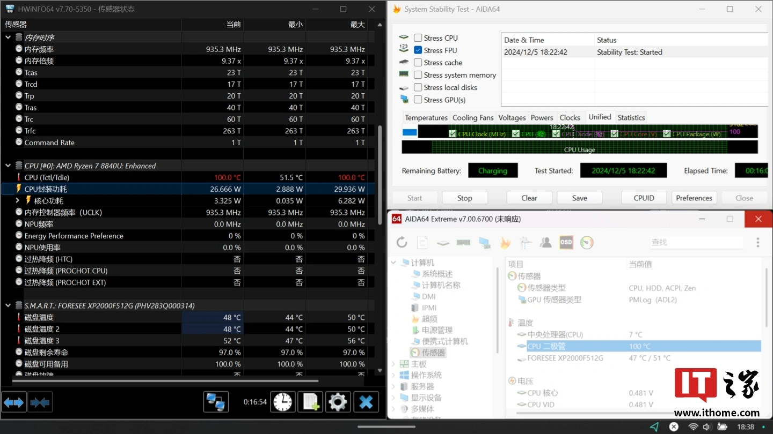Click the expand columns double-arrow icon

(x=14, y=402)
